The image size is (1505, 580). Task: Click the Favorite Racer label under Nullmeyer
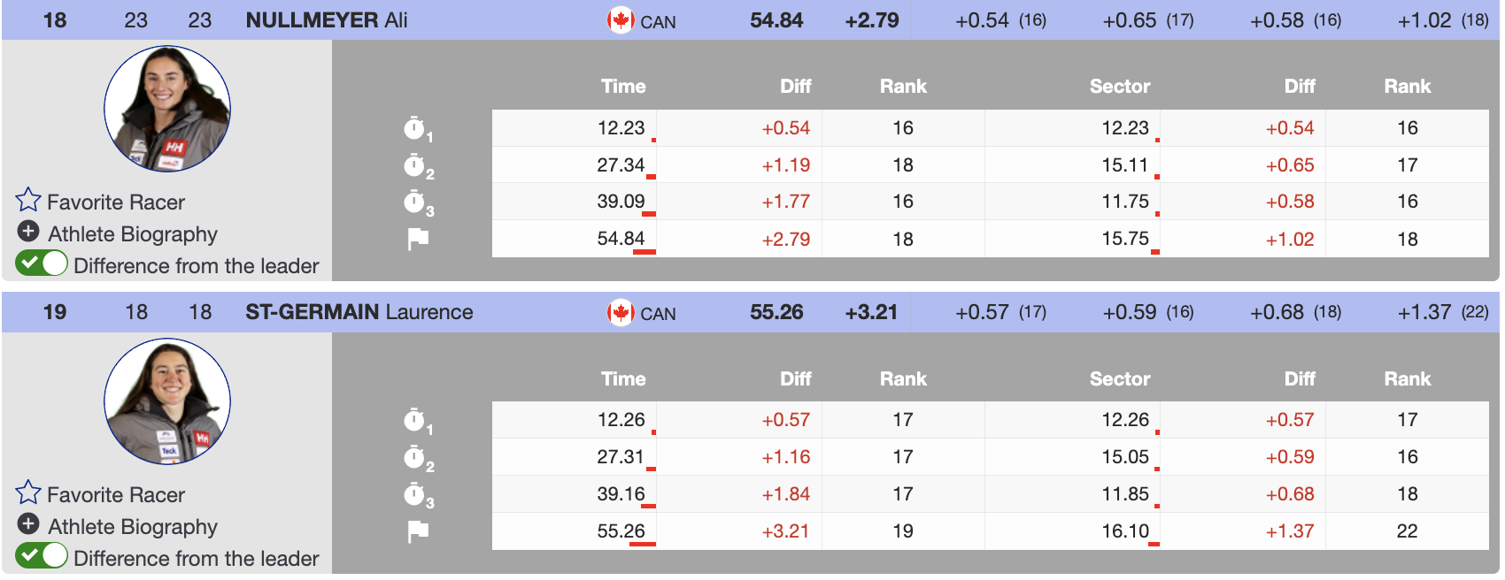(116, 202)
